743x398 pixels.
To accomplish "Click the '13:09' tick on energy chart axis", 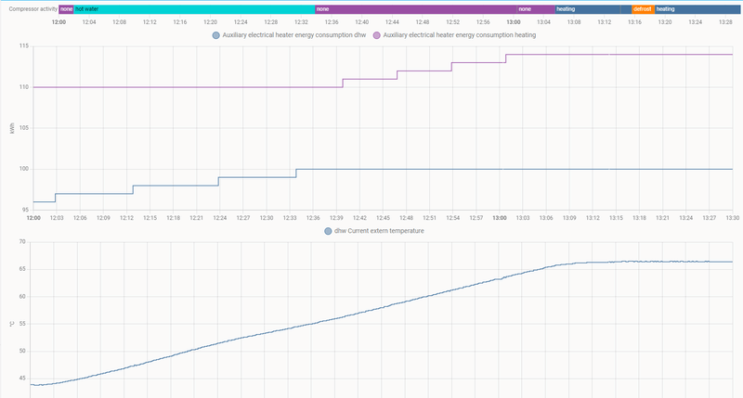I will (569, 218).
